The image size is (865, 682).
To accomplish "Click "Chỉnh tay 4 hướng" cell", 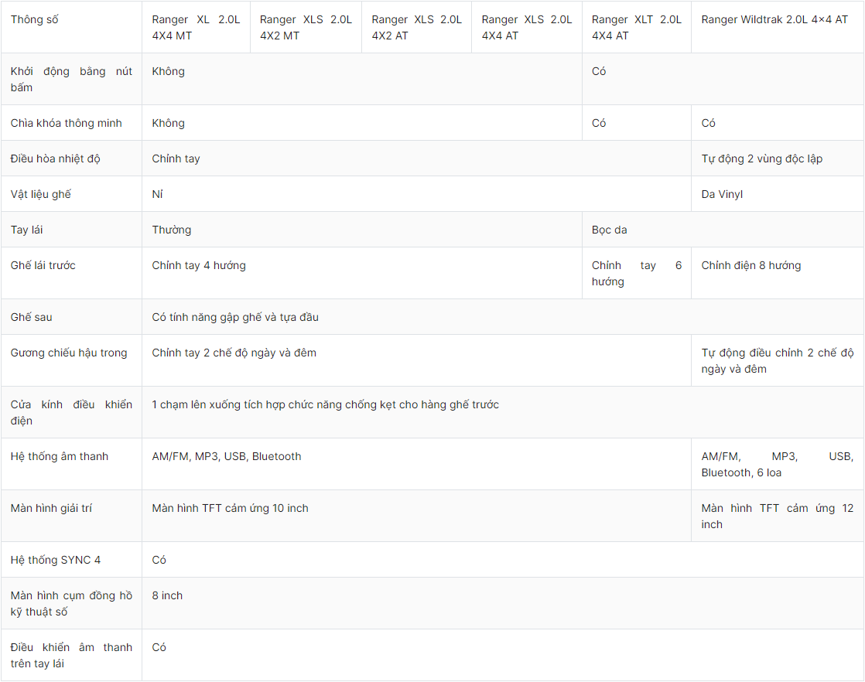I will 199,266.
